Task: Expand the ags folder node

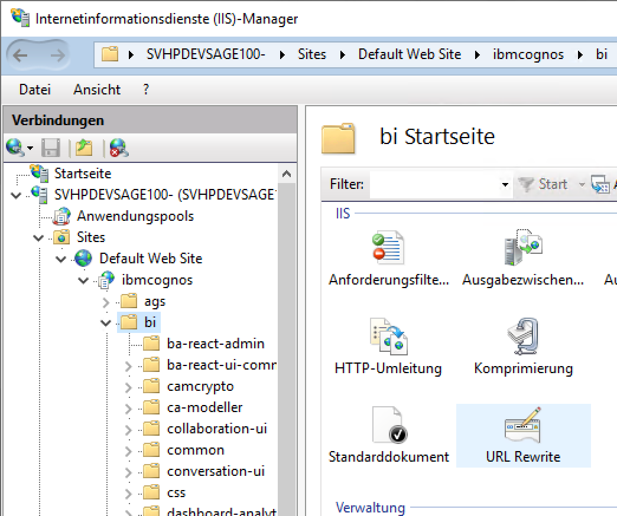Action: pos(106,302)
